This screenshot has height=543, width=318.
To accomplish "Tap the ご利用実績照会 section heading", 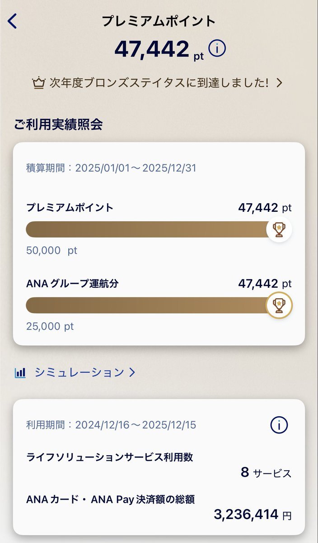I will [58, 124].
